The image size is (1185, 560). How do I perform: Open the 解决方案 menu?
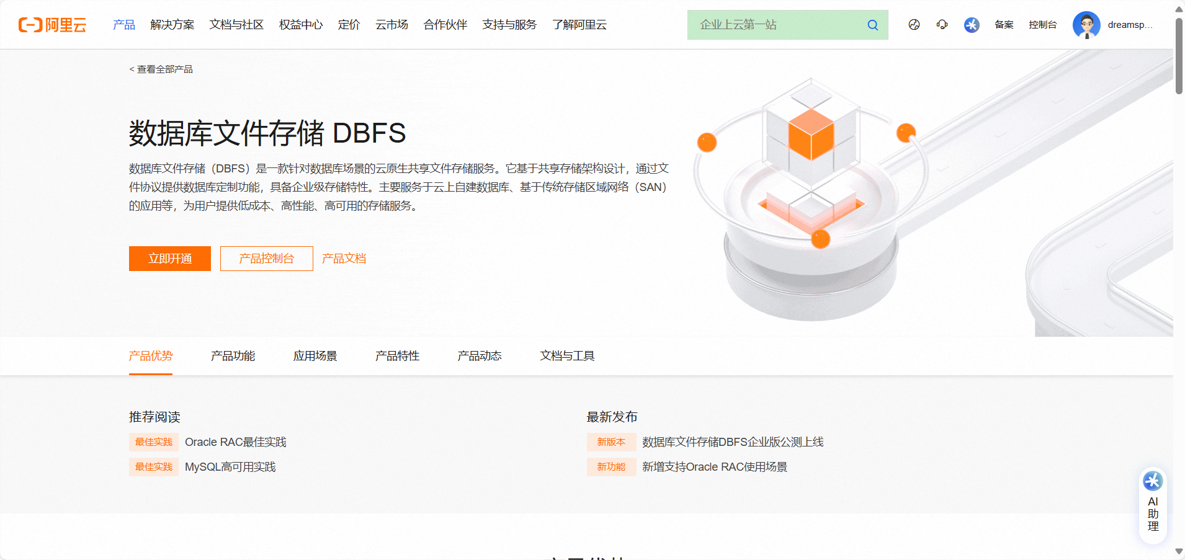click(172, 25)
